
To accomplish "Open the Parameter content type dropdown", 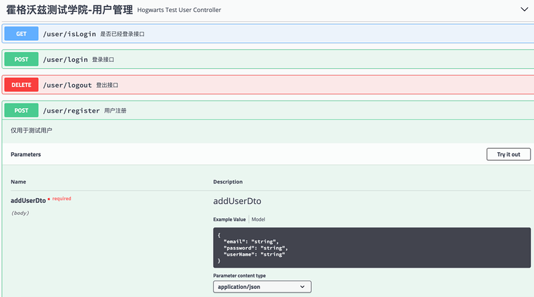I will [x=262, y=287].
